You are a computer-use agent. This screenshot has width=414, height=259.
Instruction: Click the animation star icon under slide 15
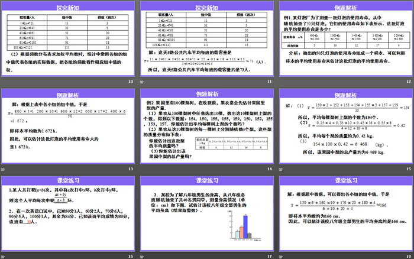(x=281, y=169)
